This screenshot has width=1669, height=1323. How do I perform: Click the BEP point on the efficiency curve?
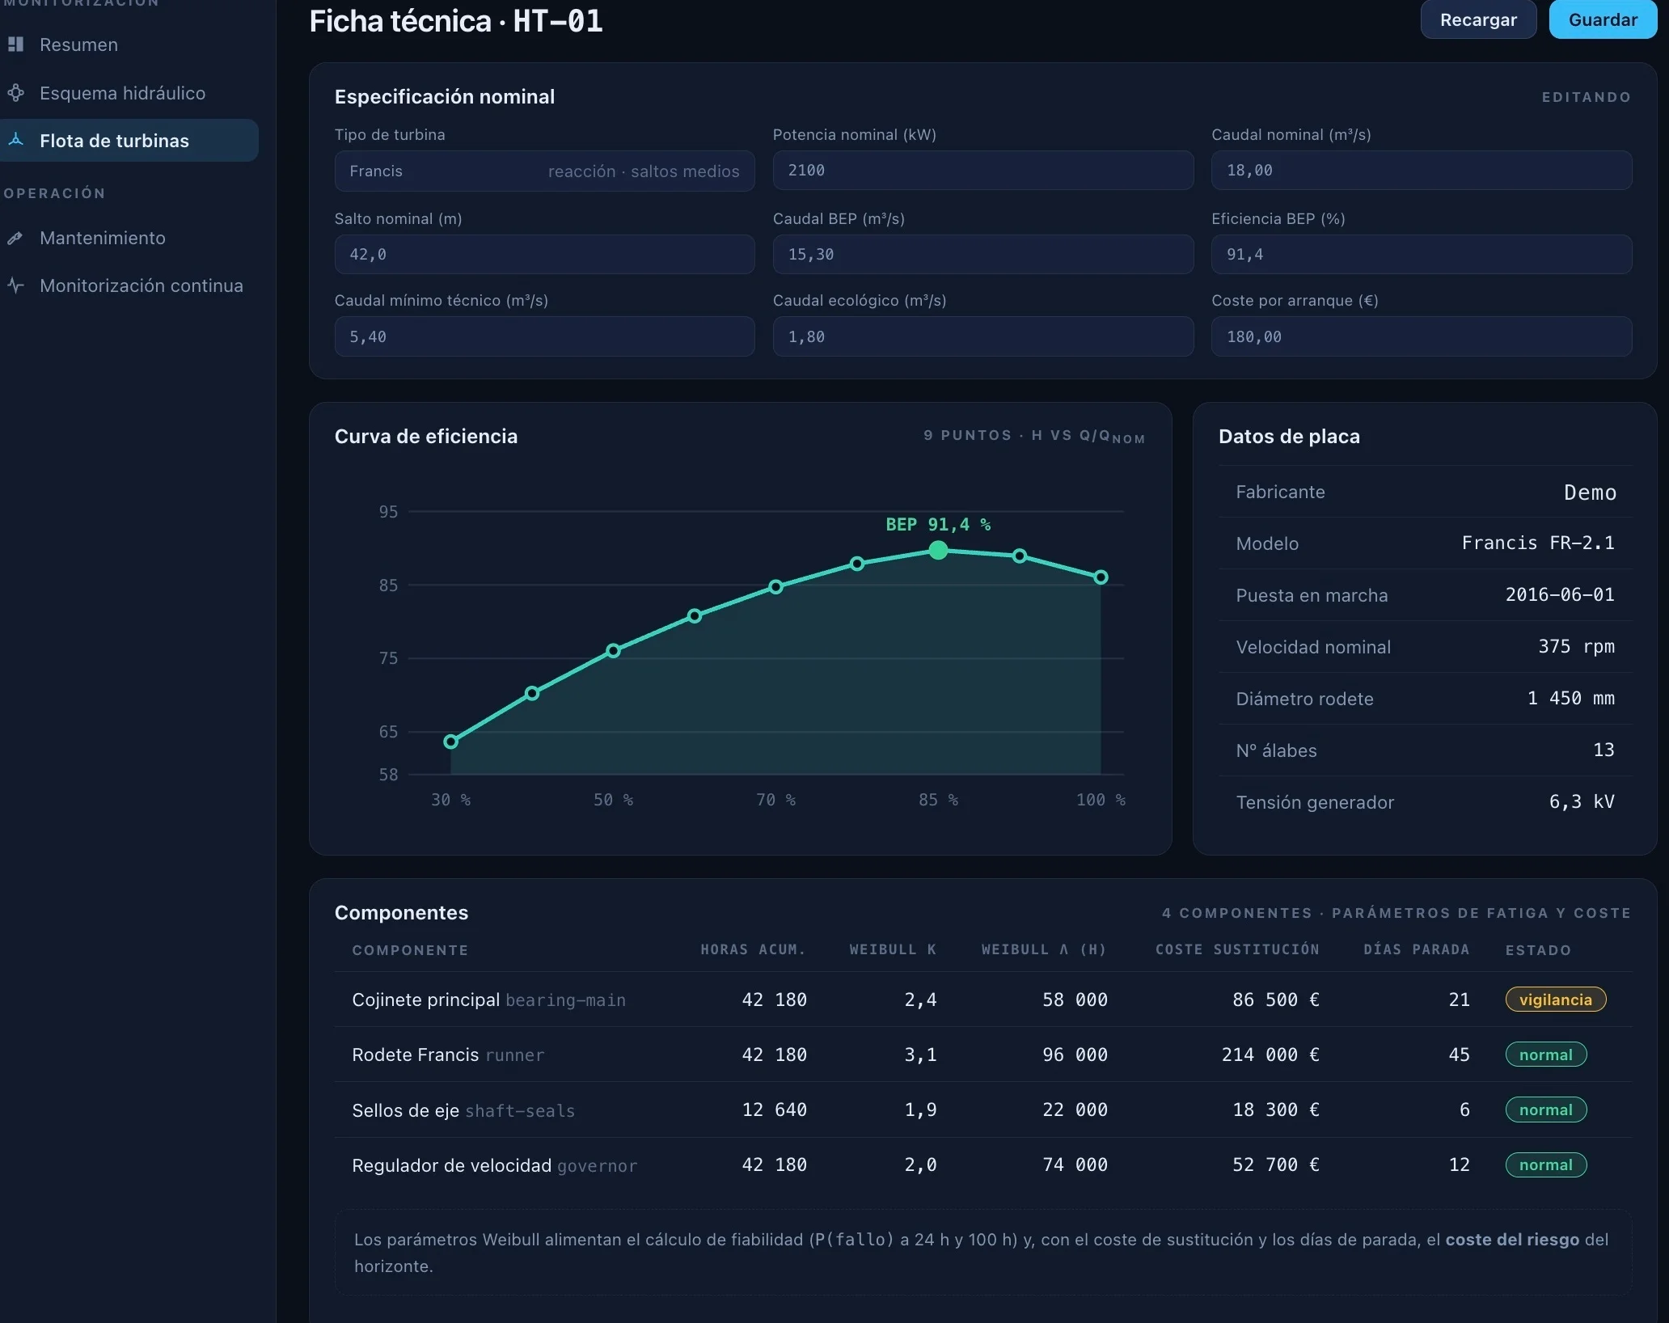coord(938,550)
